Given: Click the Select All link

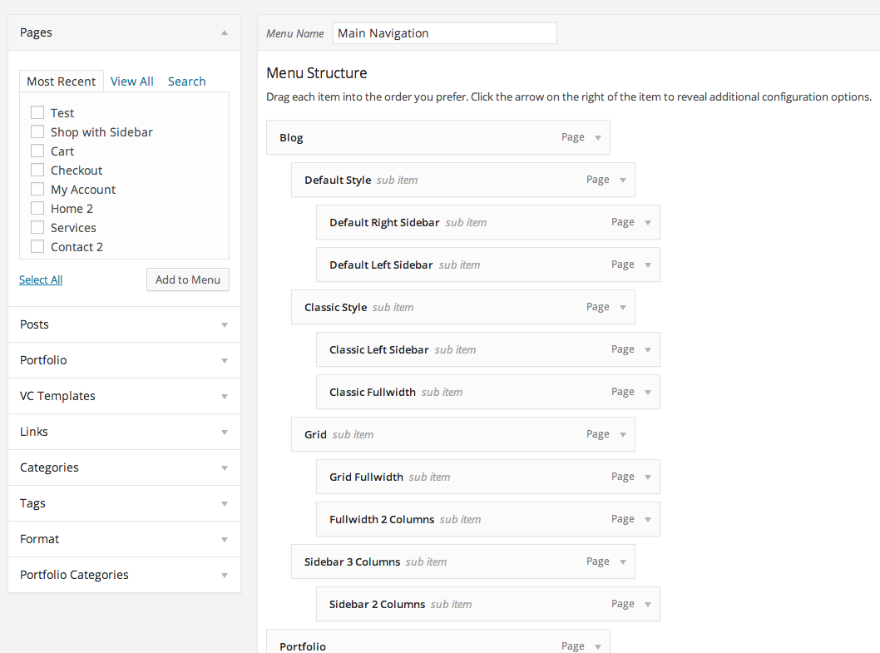Looking at the screenshot, I should [41, 280].
